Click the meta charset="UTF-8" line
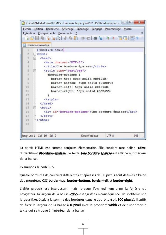The height and width of the screenshot is (235, 166). coord(64,62)
